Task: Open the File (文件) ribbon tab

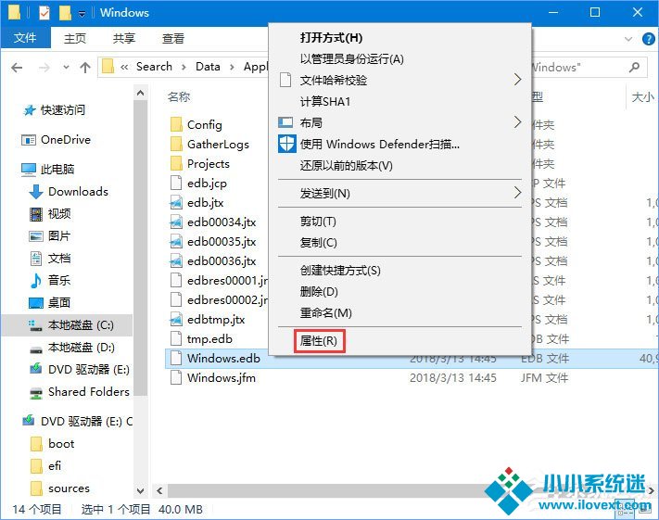Action: pos(25,38)
